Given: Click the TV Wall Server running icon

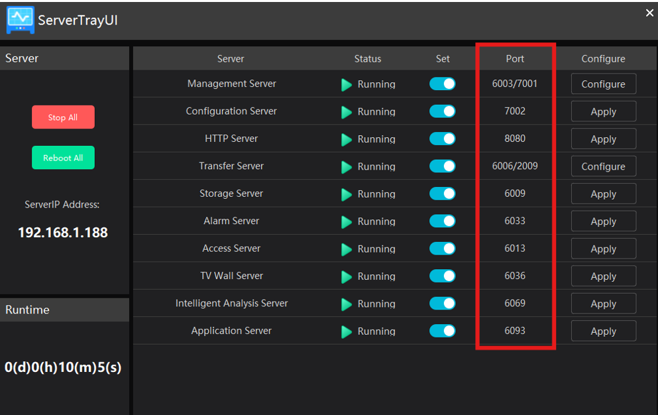Looking at the screenshot, I should click(x=347, y=277).
